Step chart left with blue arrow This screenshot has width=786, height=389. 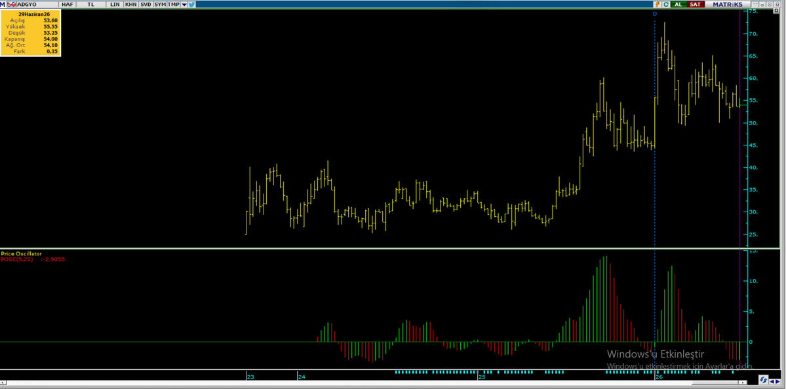(x=772, y=382)
